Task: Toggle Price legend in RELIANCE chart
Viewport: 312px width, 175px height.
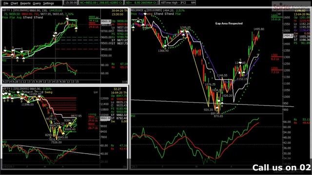Action: [134, 14]
